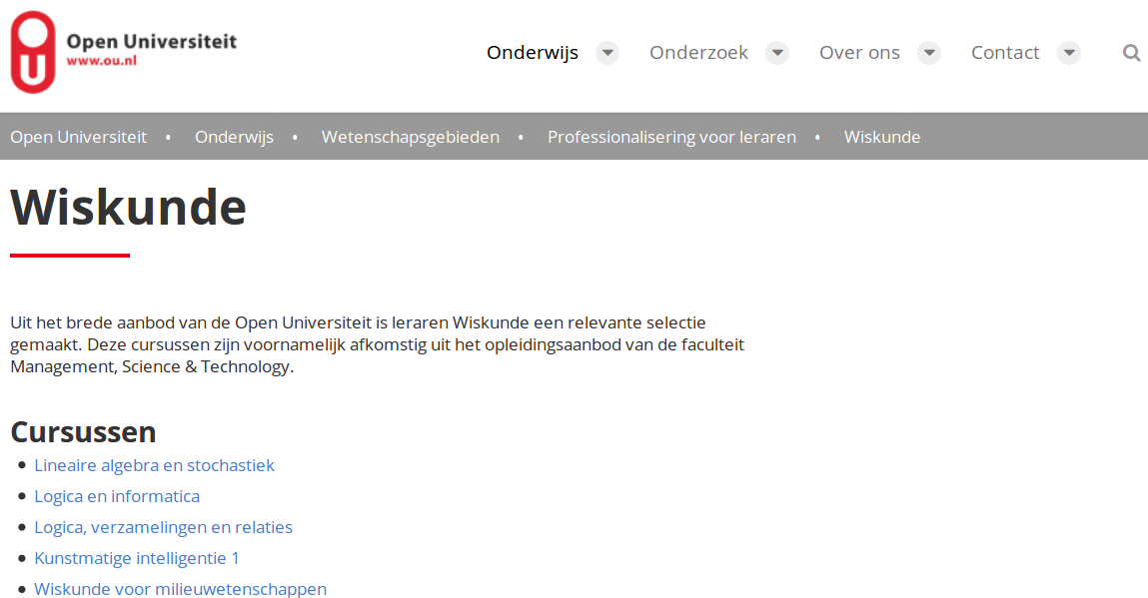This screenshot has width=1148, height=598.
Task: Open Logica, verzamelingen en relaties course
Action: 163,527
